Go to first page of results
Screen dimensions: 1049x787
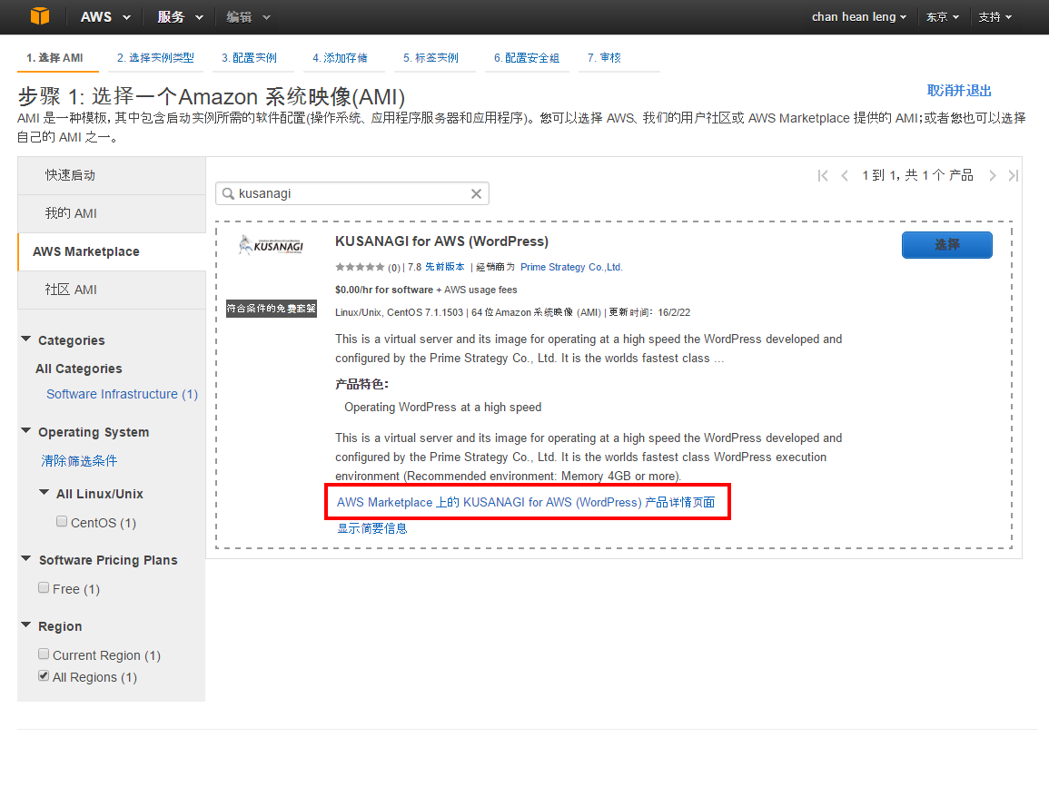pos(823,176)
